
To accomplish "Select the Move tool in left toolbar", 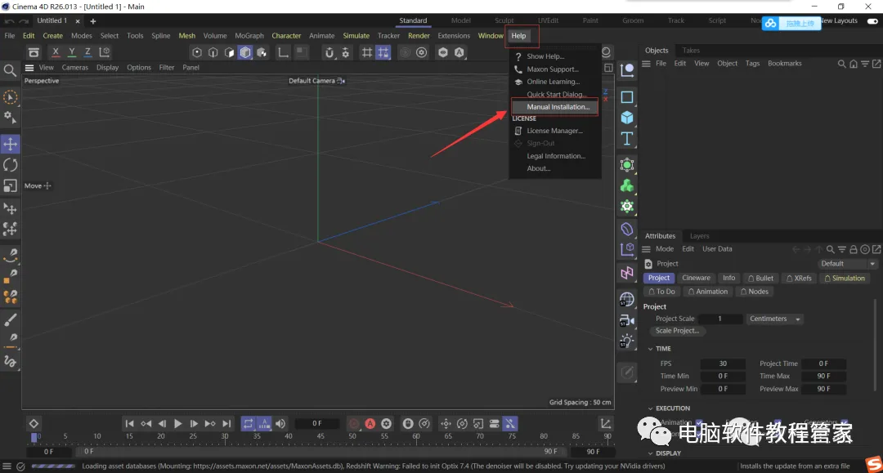I will [10, 144].
